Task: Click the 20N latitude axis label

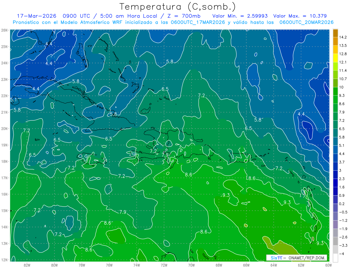Action: pyautogui.click(x=4, y=129)
